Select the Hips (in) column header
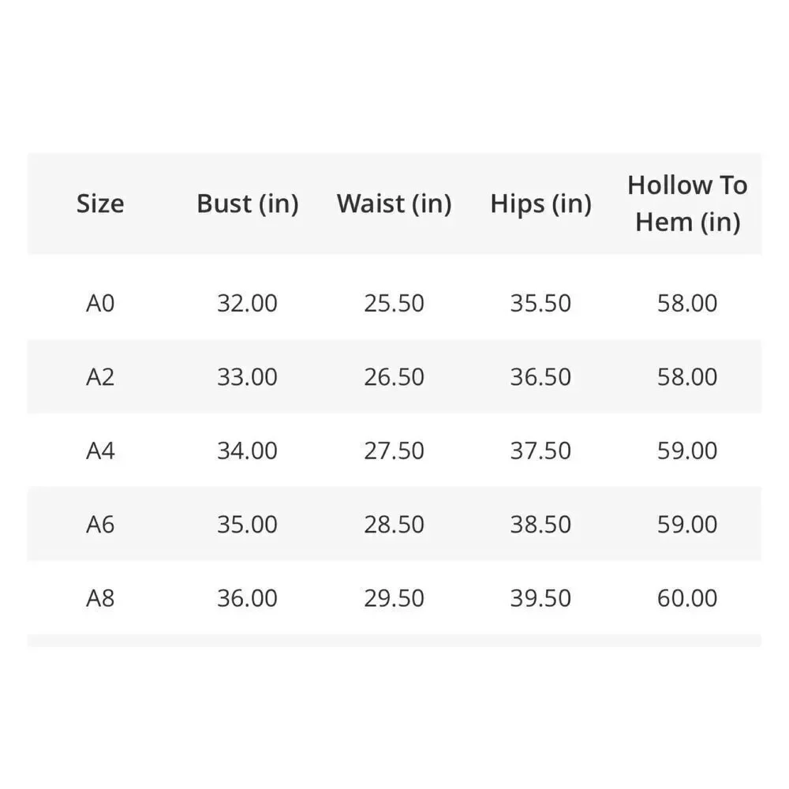 (541, 204)
